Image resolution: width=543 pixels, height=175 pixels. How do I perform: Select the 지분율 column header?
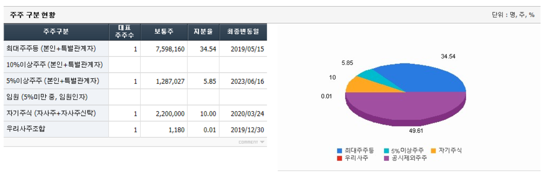pos(203,32)
